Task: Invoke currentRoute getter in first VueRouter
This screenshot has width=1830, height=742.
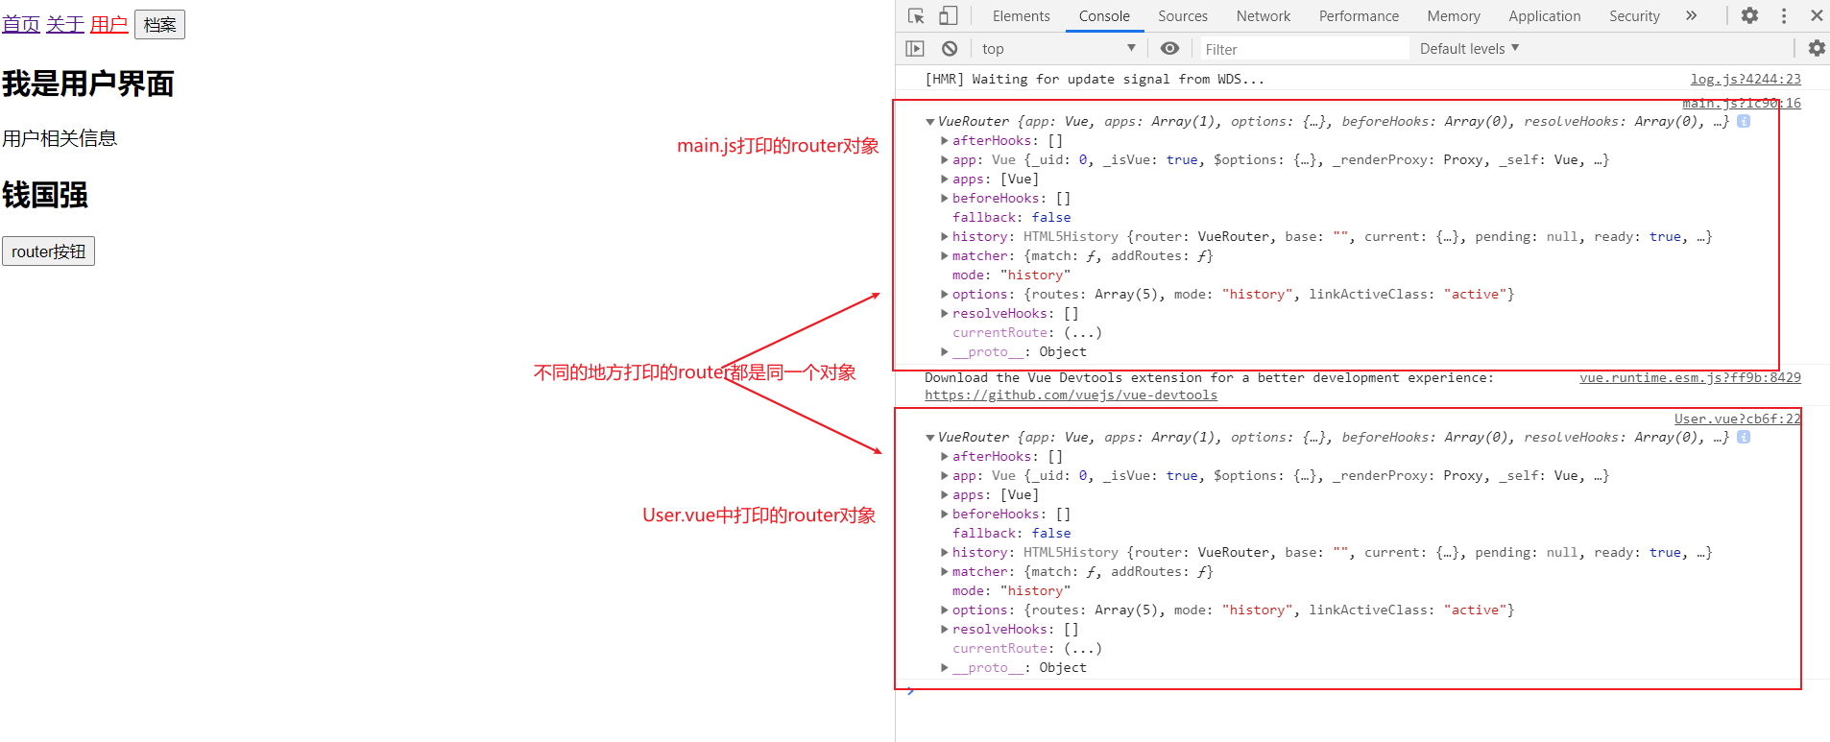Action: coord(1083,333)
